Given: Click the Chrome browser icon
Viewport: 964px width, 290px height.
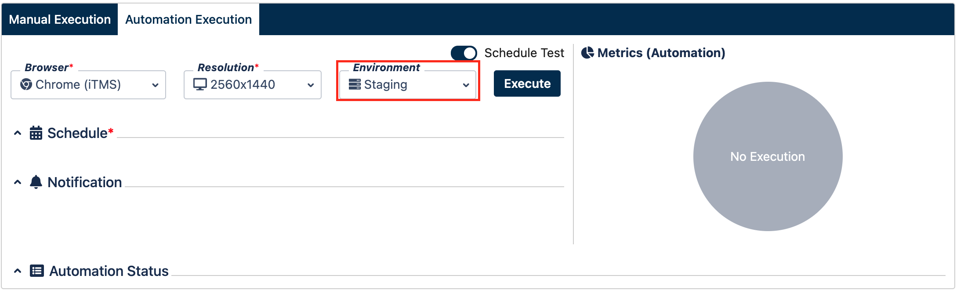Looking at the screenshot, I should click(26, 84).
